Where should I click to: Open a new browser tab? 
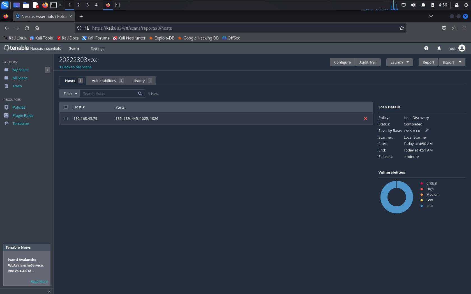point(81,17)
